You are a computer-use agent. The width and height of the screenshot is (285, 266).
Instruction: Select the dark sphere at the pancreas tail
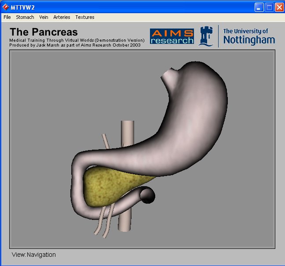click(147, 195)
